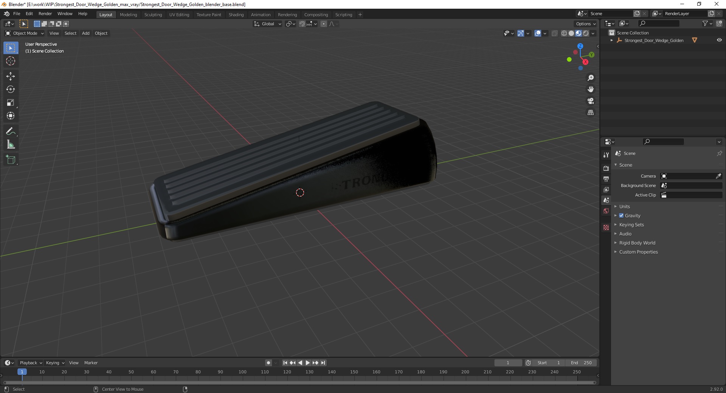Play the animation forward
726x393 pixels.
[308, 363]
